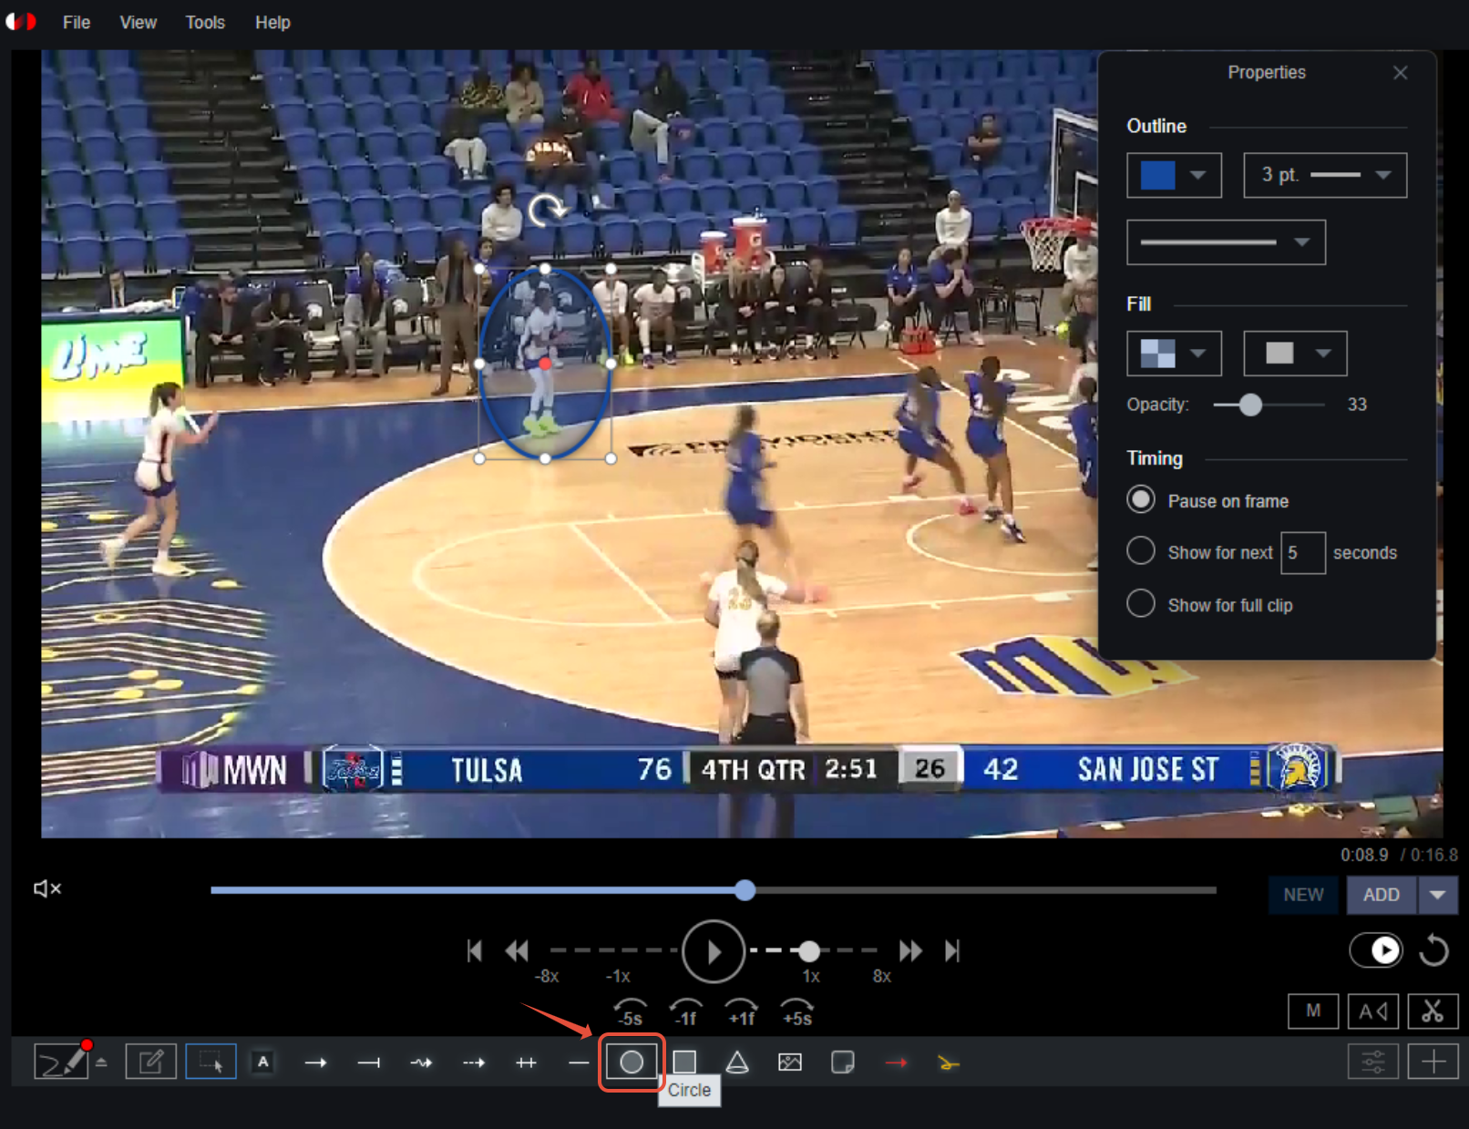
Task: Choose Show for full clip option
Action: pyautogui.click(x=1141, y=603)
